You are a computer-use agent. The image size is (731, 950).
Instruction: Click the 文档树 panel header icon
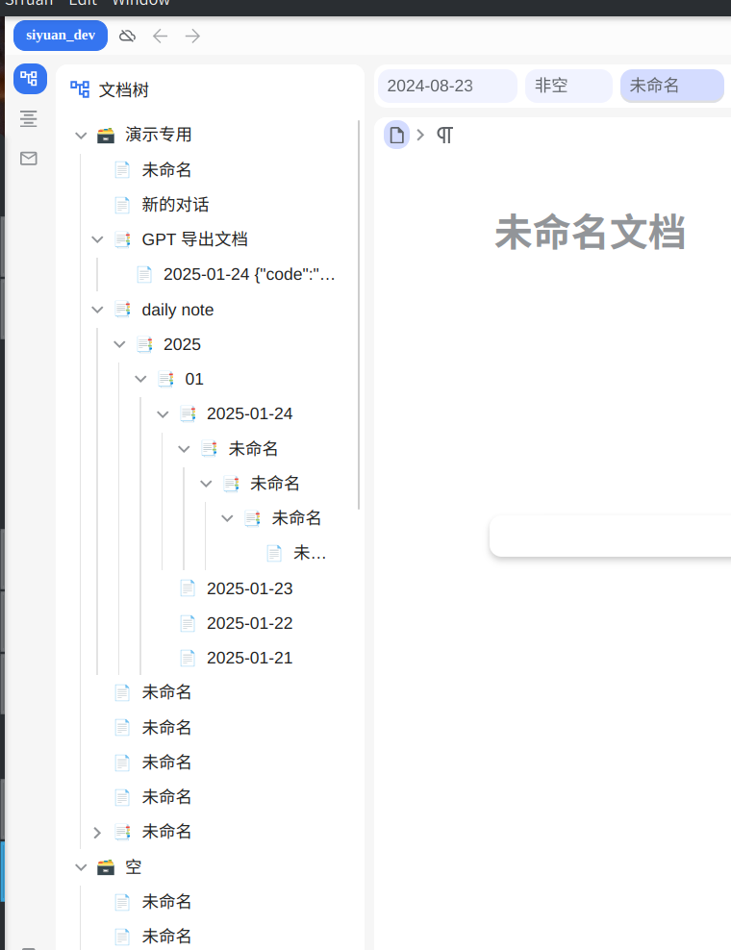pos(80,89)
